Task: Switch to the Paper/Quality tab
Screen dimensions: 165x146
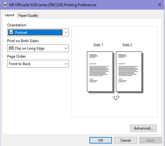Action: coord(28,15)
